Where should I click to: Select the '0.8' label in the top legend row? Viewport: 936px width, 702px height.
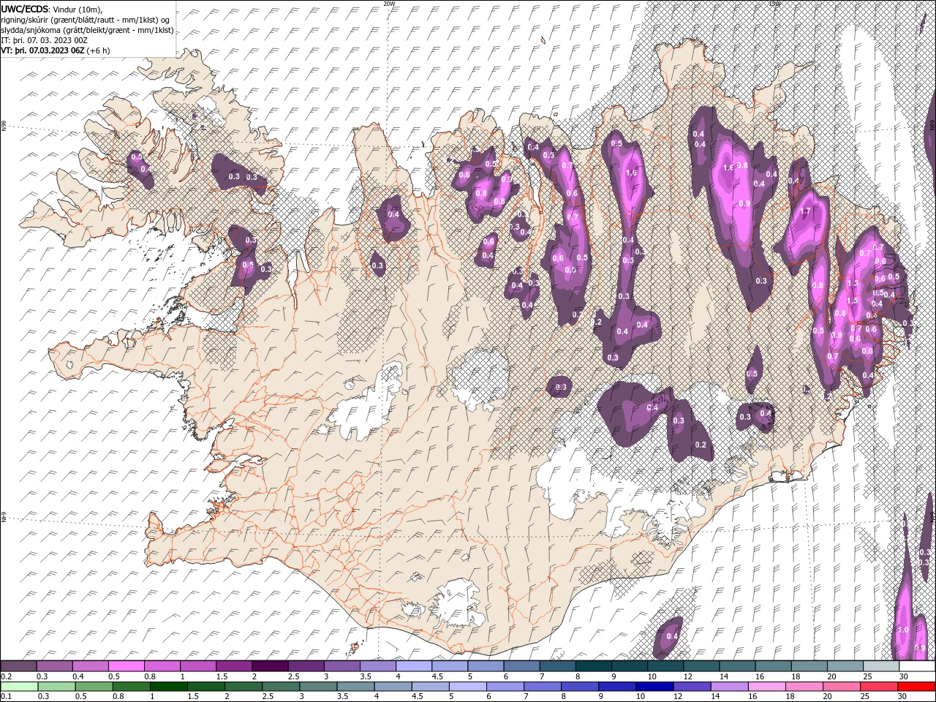tap(150, 676)
